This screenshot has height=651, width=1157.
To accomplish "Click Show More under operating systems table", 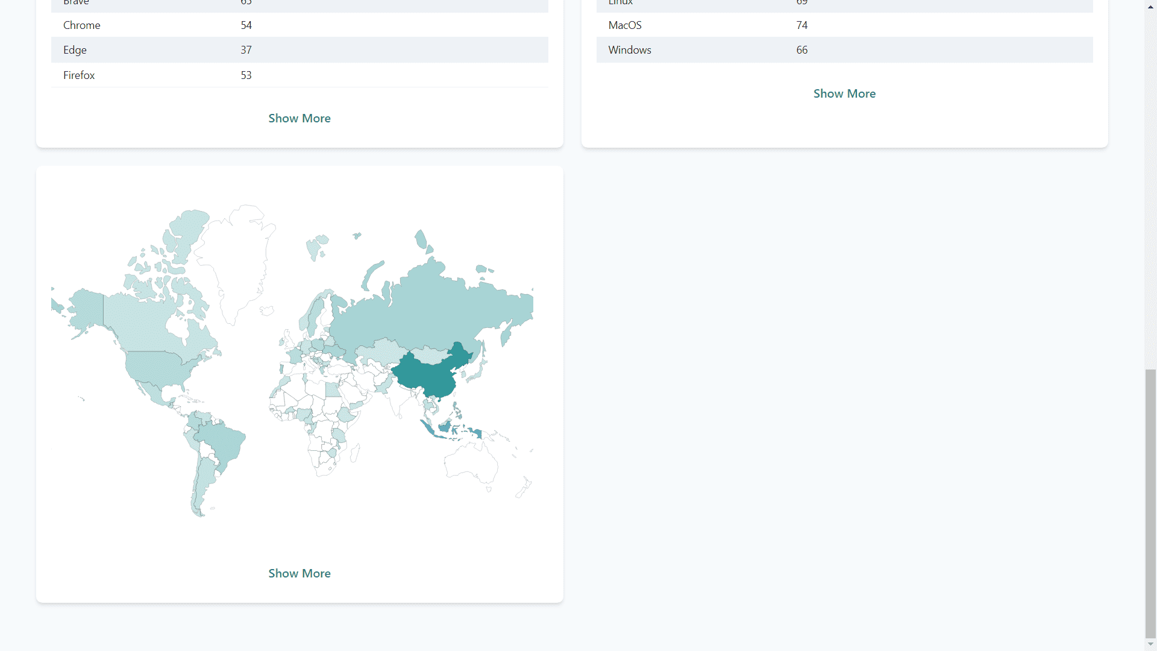I will pos(844,93).
